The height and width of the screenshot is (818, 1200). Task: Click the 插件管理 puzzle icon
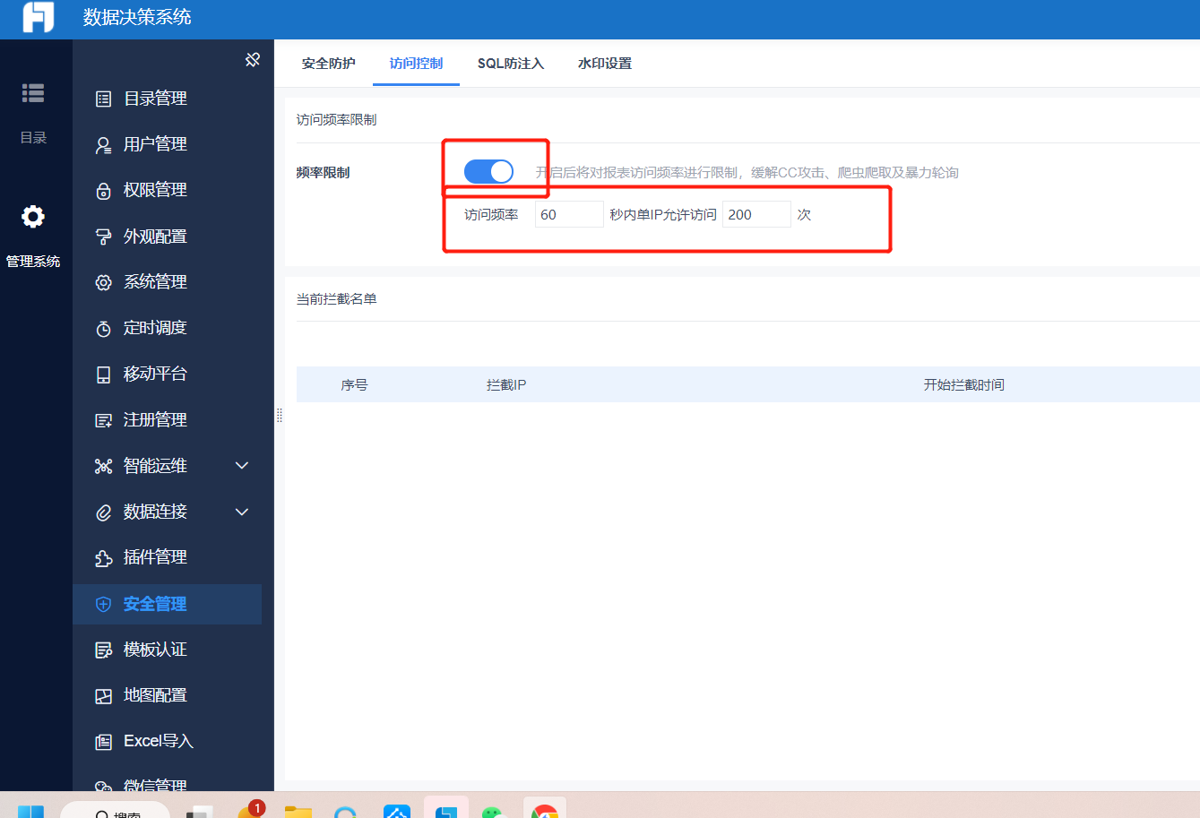[104, 558]
